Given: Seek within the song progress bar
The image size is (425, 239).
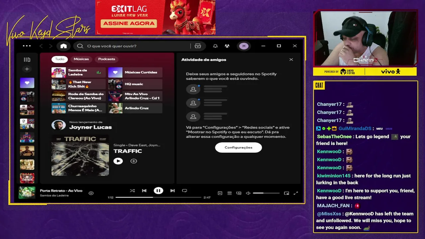Looking at the screenshot, I should pyautogui.click(x=158, y=198).
